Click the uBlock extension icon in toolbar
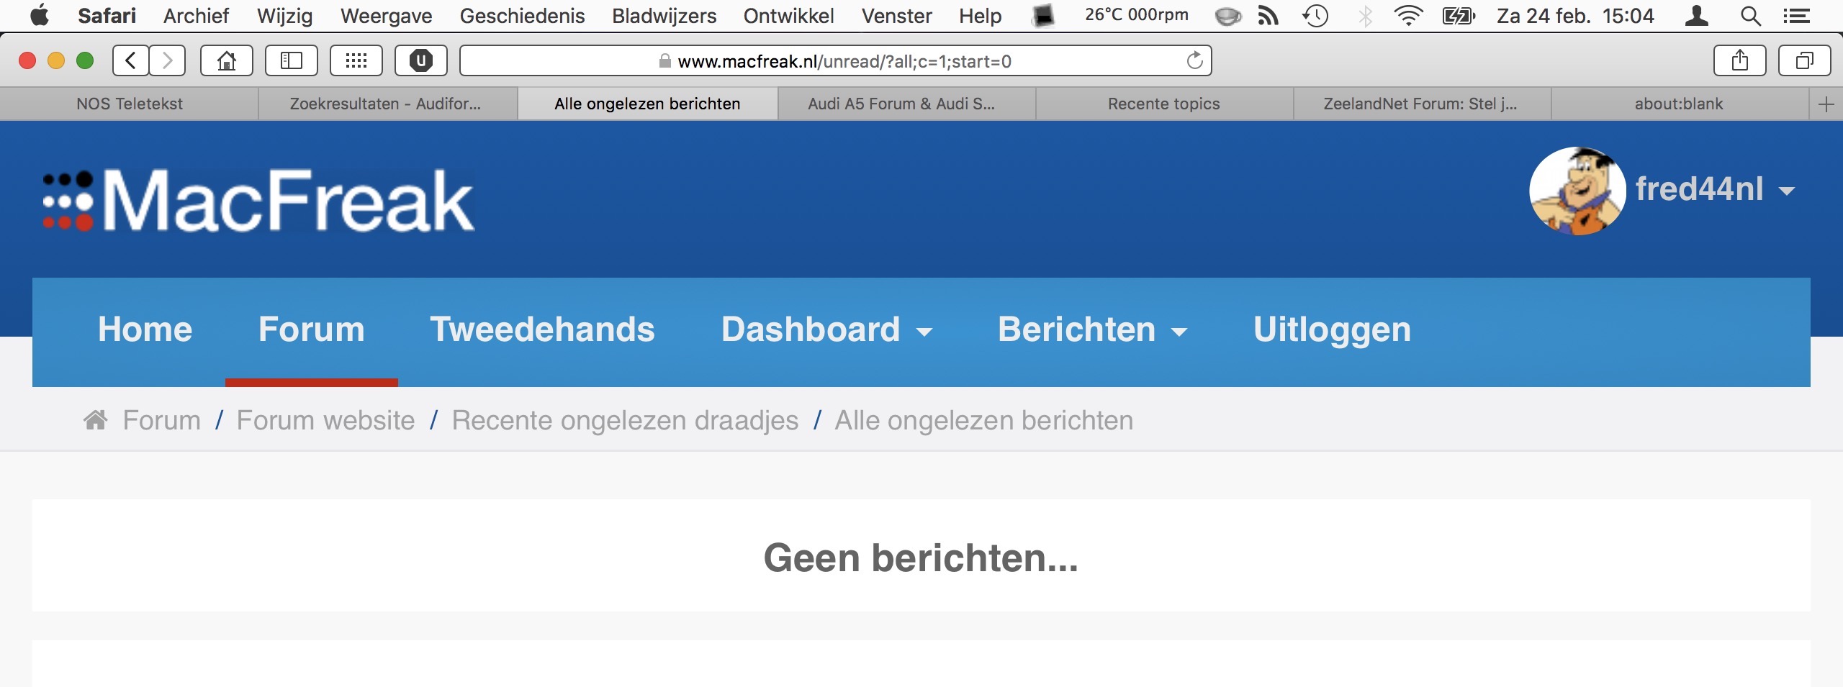This screenshot has width=1843, height=687. (x=421, y=60)
